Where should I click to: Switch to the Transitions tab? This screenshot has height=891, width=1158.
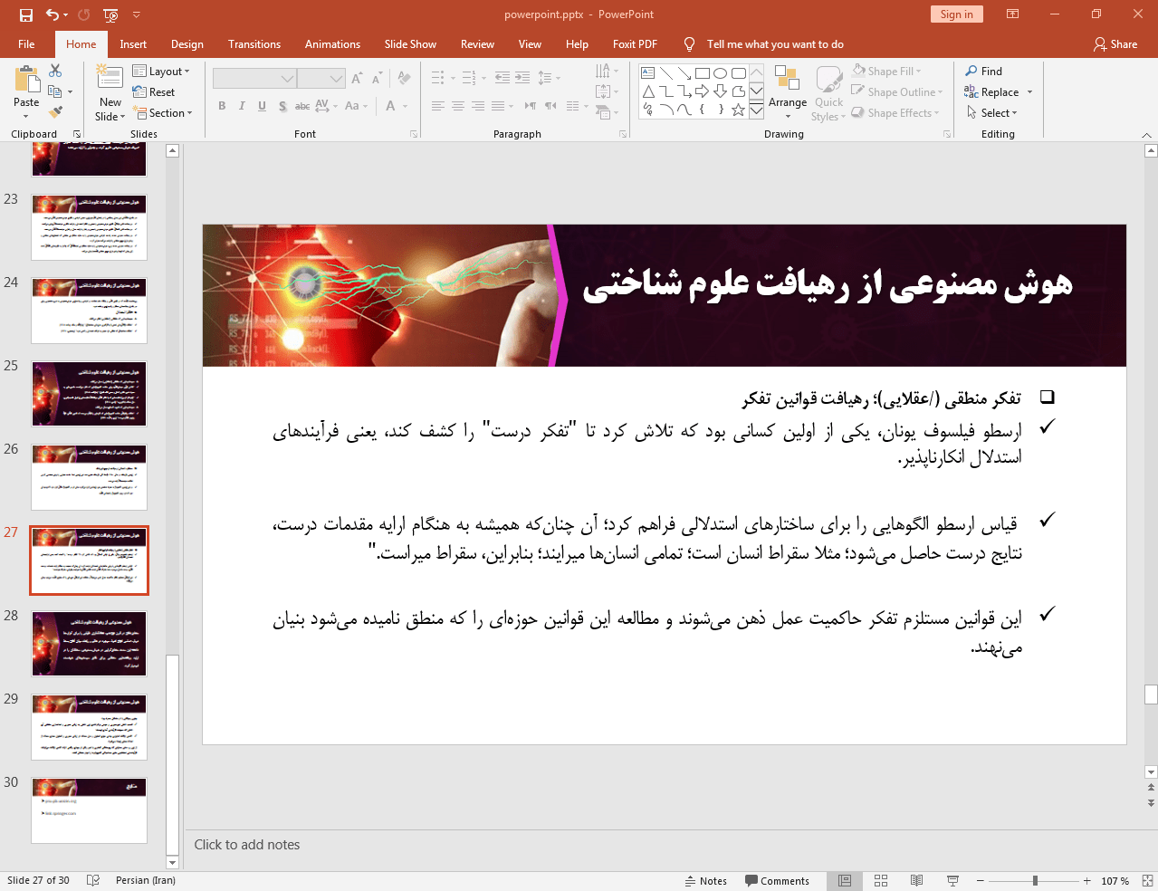click(x=254, y=44)
